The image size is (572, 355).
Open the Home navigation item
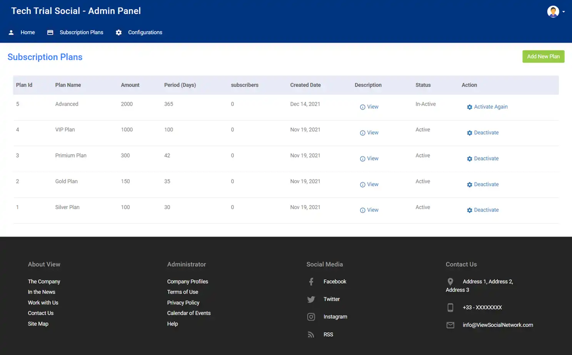pyautogui.click(x=27, y=32)
